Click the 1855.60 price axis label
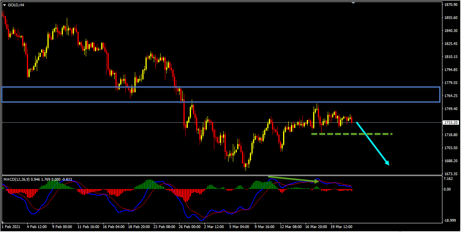 click(x=451, y=18)
